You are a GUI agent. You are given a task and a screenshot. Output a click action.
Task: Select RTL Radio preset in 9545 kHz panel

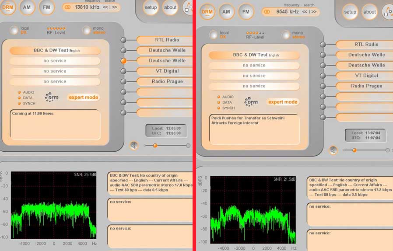(365, 44)
